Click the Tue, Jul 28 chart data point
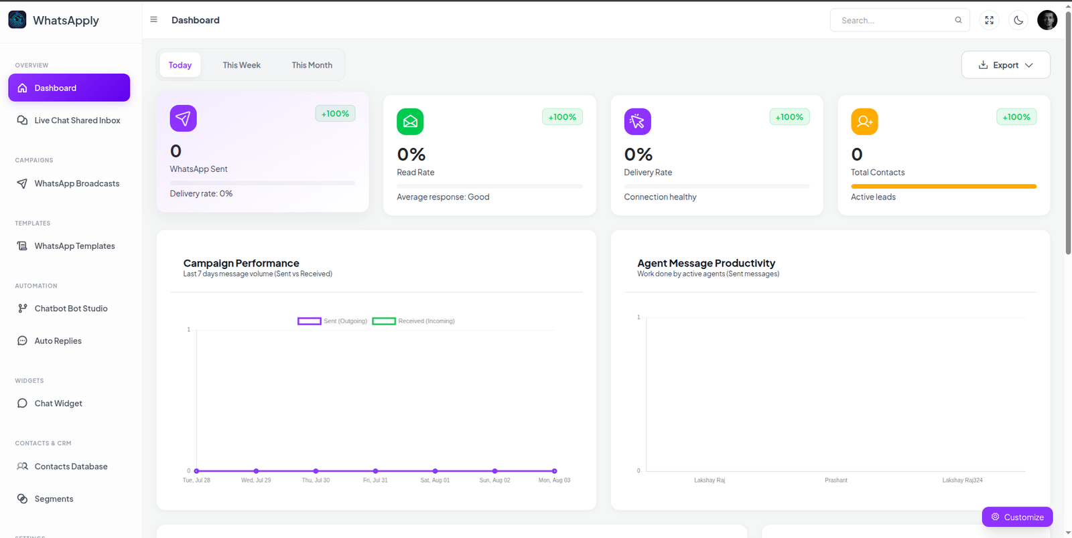 coord(196,471)
